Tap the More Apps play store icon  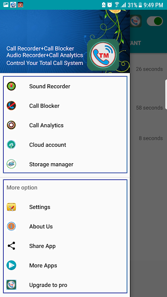[x=11, y=265]
